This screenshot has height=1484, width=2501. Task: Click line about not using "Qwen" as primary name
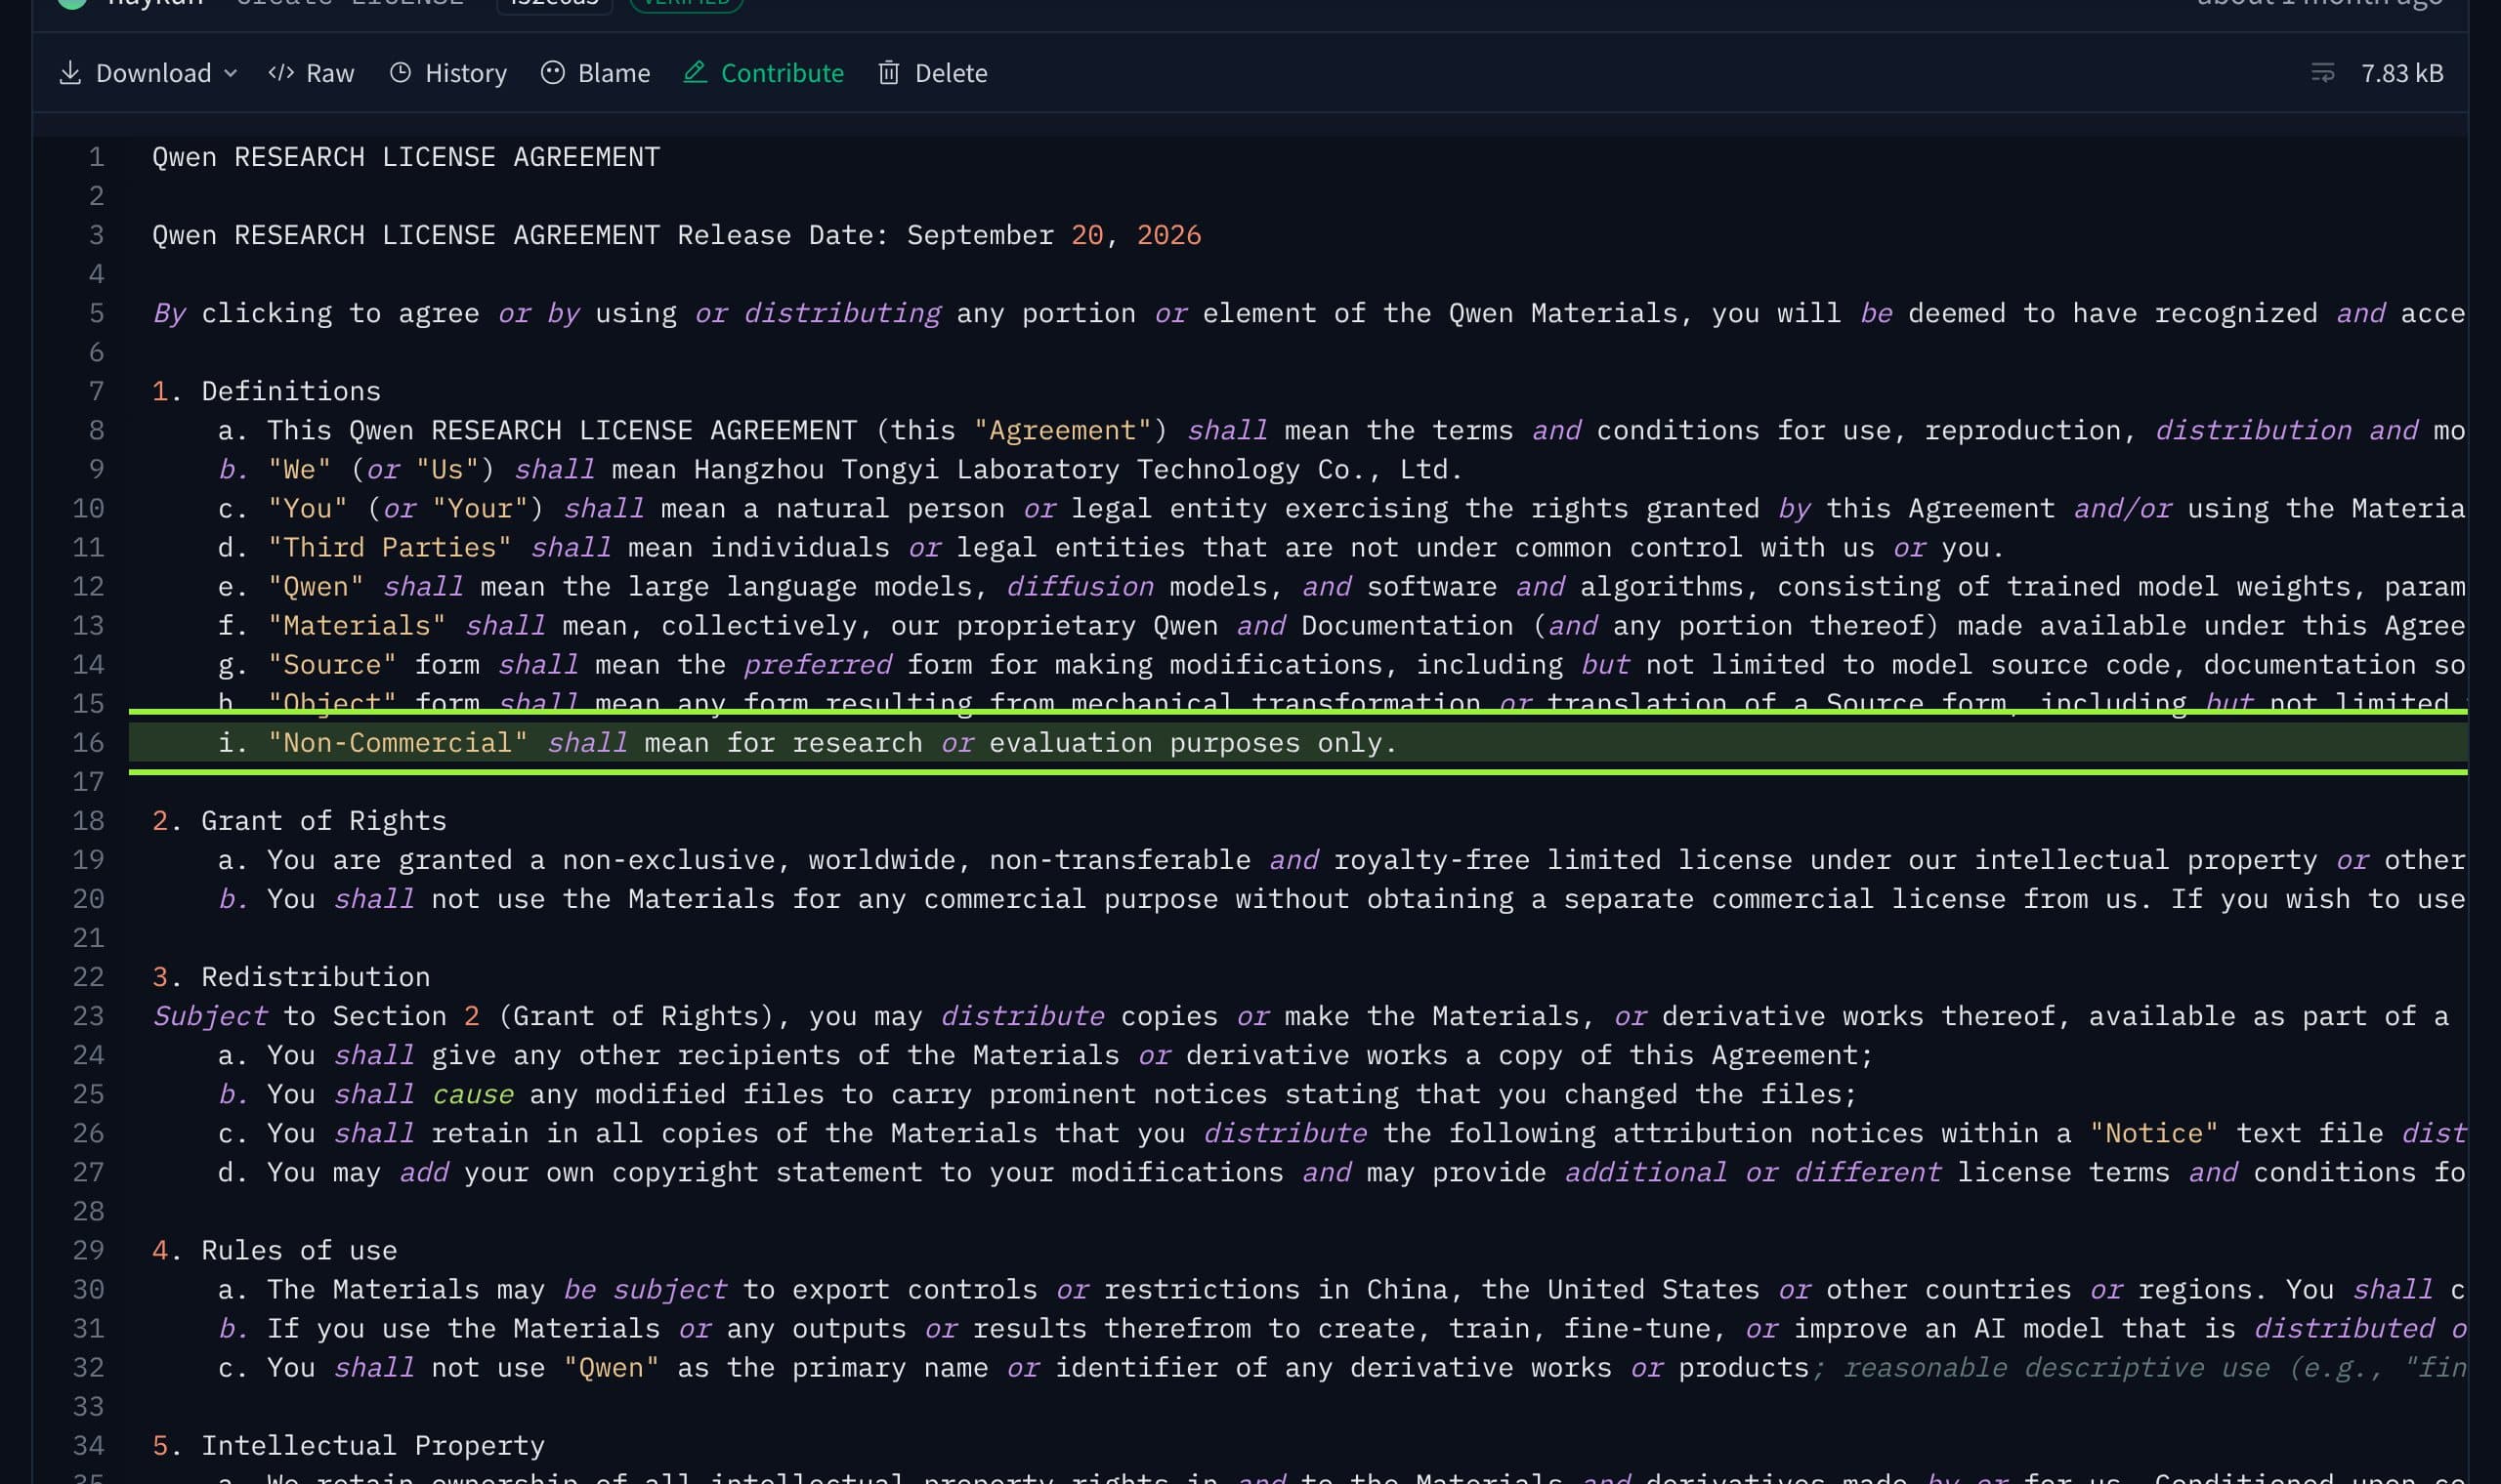[1341, 1368]
